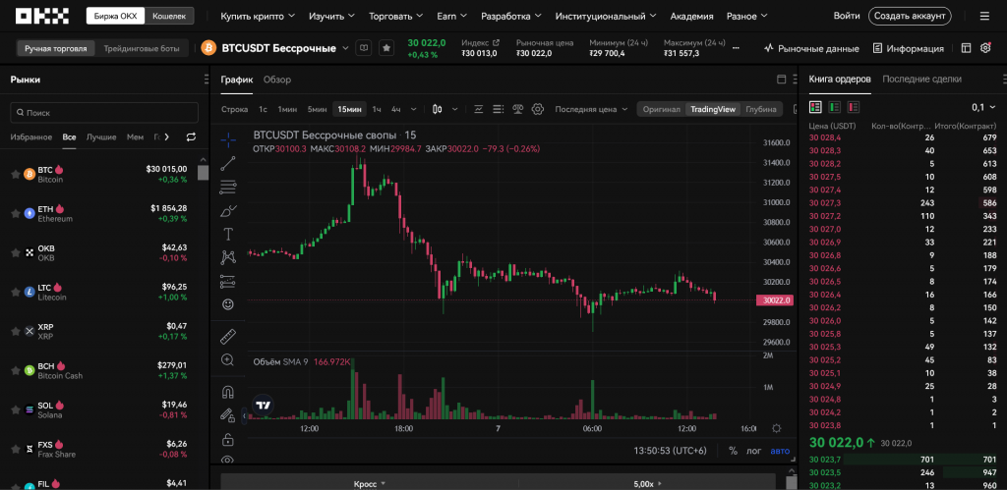Expand order book 0,1 precision dropdown
Viewport: 1007px width, 490px height.
click(x=982, y=107)
